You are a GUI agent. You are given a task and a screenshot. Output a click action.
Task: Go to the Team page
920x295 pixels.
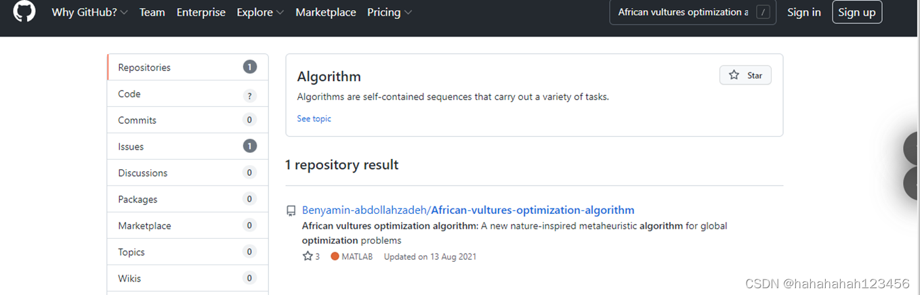pos(152,12)
